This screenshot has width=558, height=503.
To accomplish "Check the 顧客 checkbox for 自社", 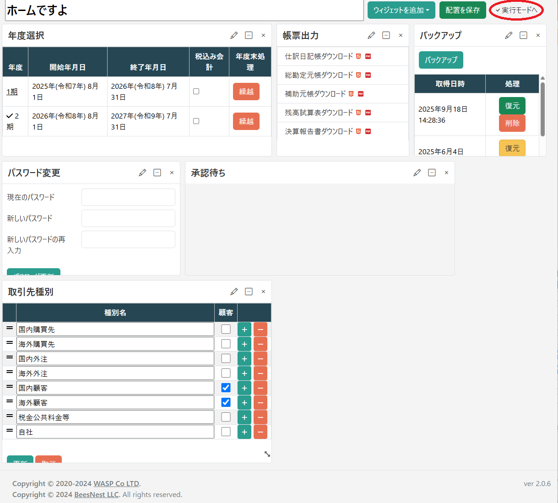I will point(226,432).
